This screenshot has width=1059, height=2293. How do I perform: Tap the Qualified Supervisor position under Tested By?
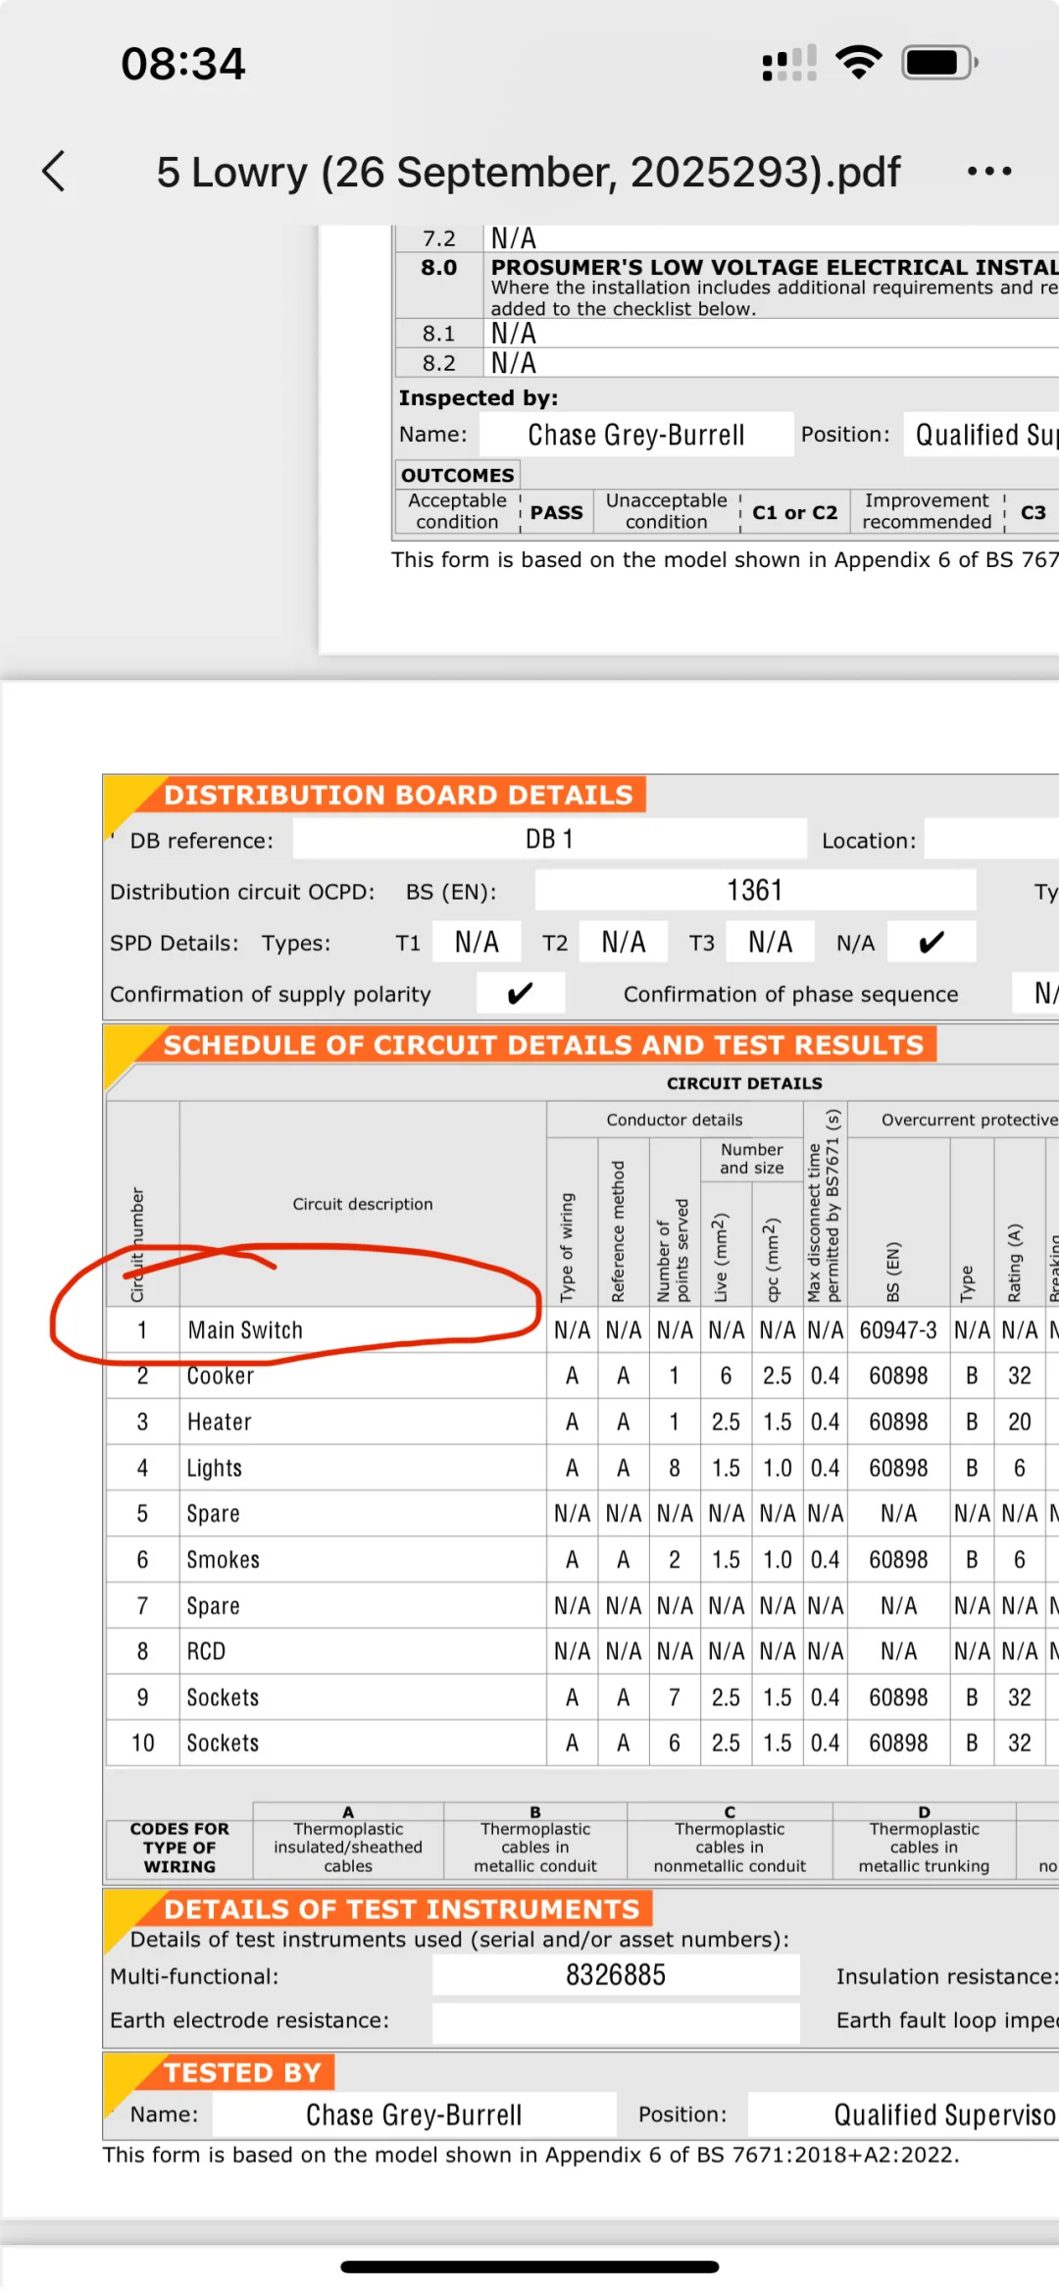click(903, 2114)
